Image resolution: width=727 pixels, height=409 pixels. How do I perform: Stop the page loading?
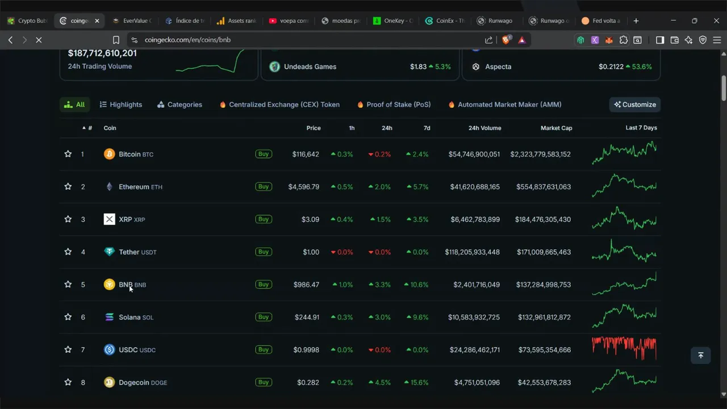pyautogui.click(x=39, y=40)
